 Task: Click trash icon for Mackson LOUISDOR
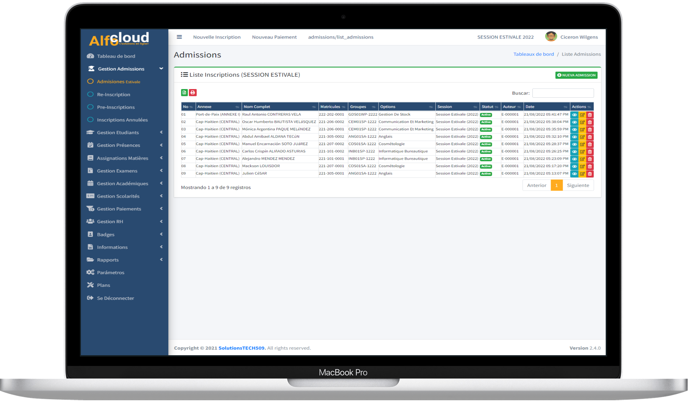pyautogui.click(x=590, y=166)
